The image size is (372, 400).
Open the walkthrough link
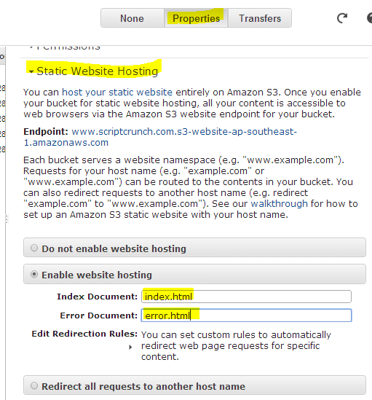280,203
